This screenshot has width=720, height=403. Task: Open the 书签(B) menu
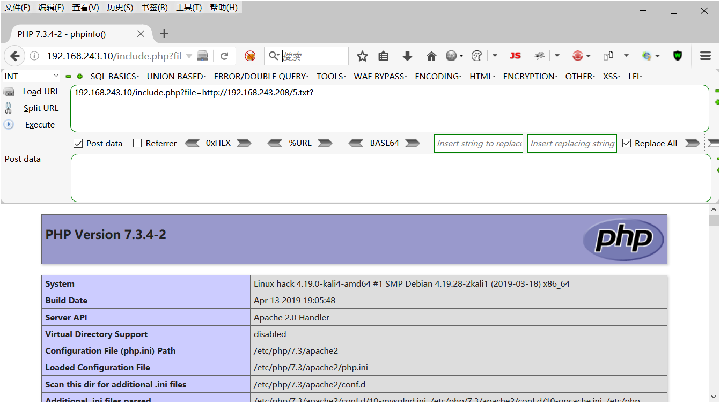click(155, 8)
